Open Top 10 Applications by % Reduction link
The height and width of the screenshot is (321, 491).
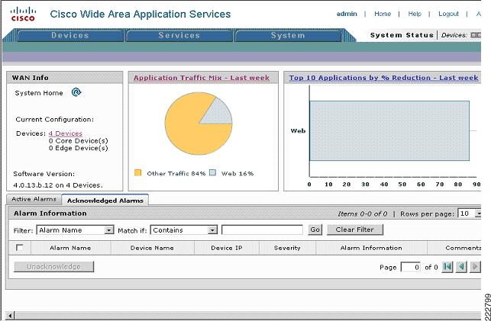pyautogui.click(x=383, y=78)
